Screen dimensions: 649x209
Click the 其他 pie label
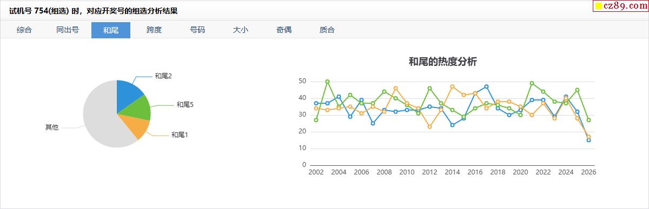click(x=52, y=127)
